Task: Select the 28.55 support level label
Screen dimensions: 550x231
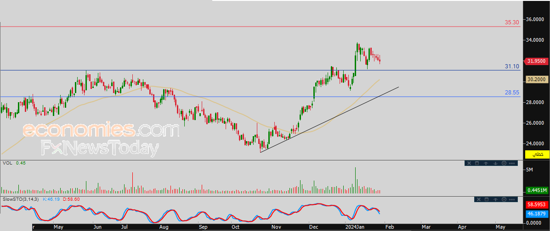Action: click(512, 93)
